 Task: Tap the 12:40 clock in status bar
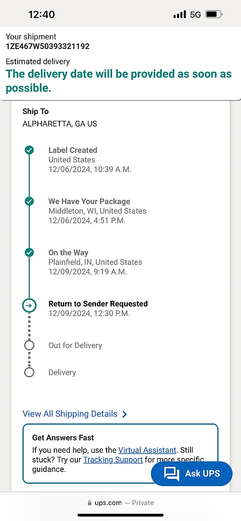pos(41,14)
